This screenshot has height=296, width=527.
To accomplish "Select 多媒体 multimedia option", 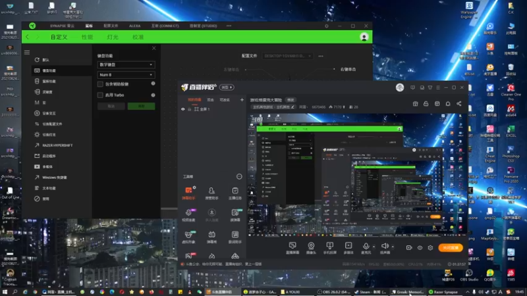I will coord(47,167).
